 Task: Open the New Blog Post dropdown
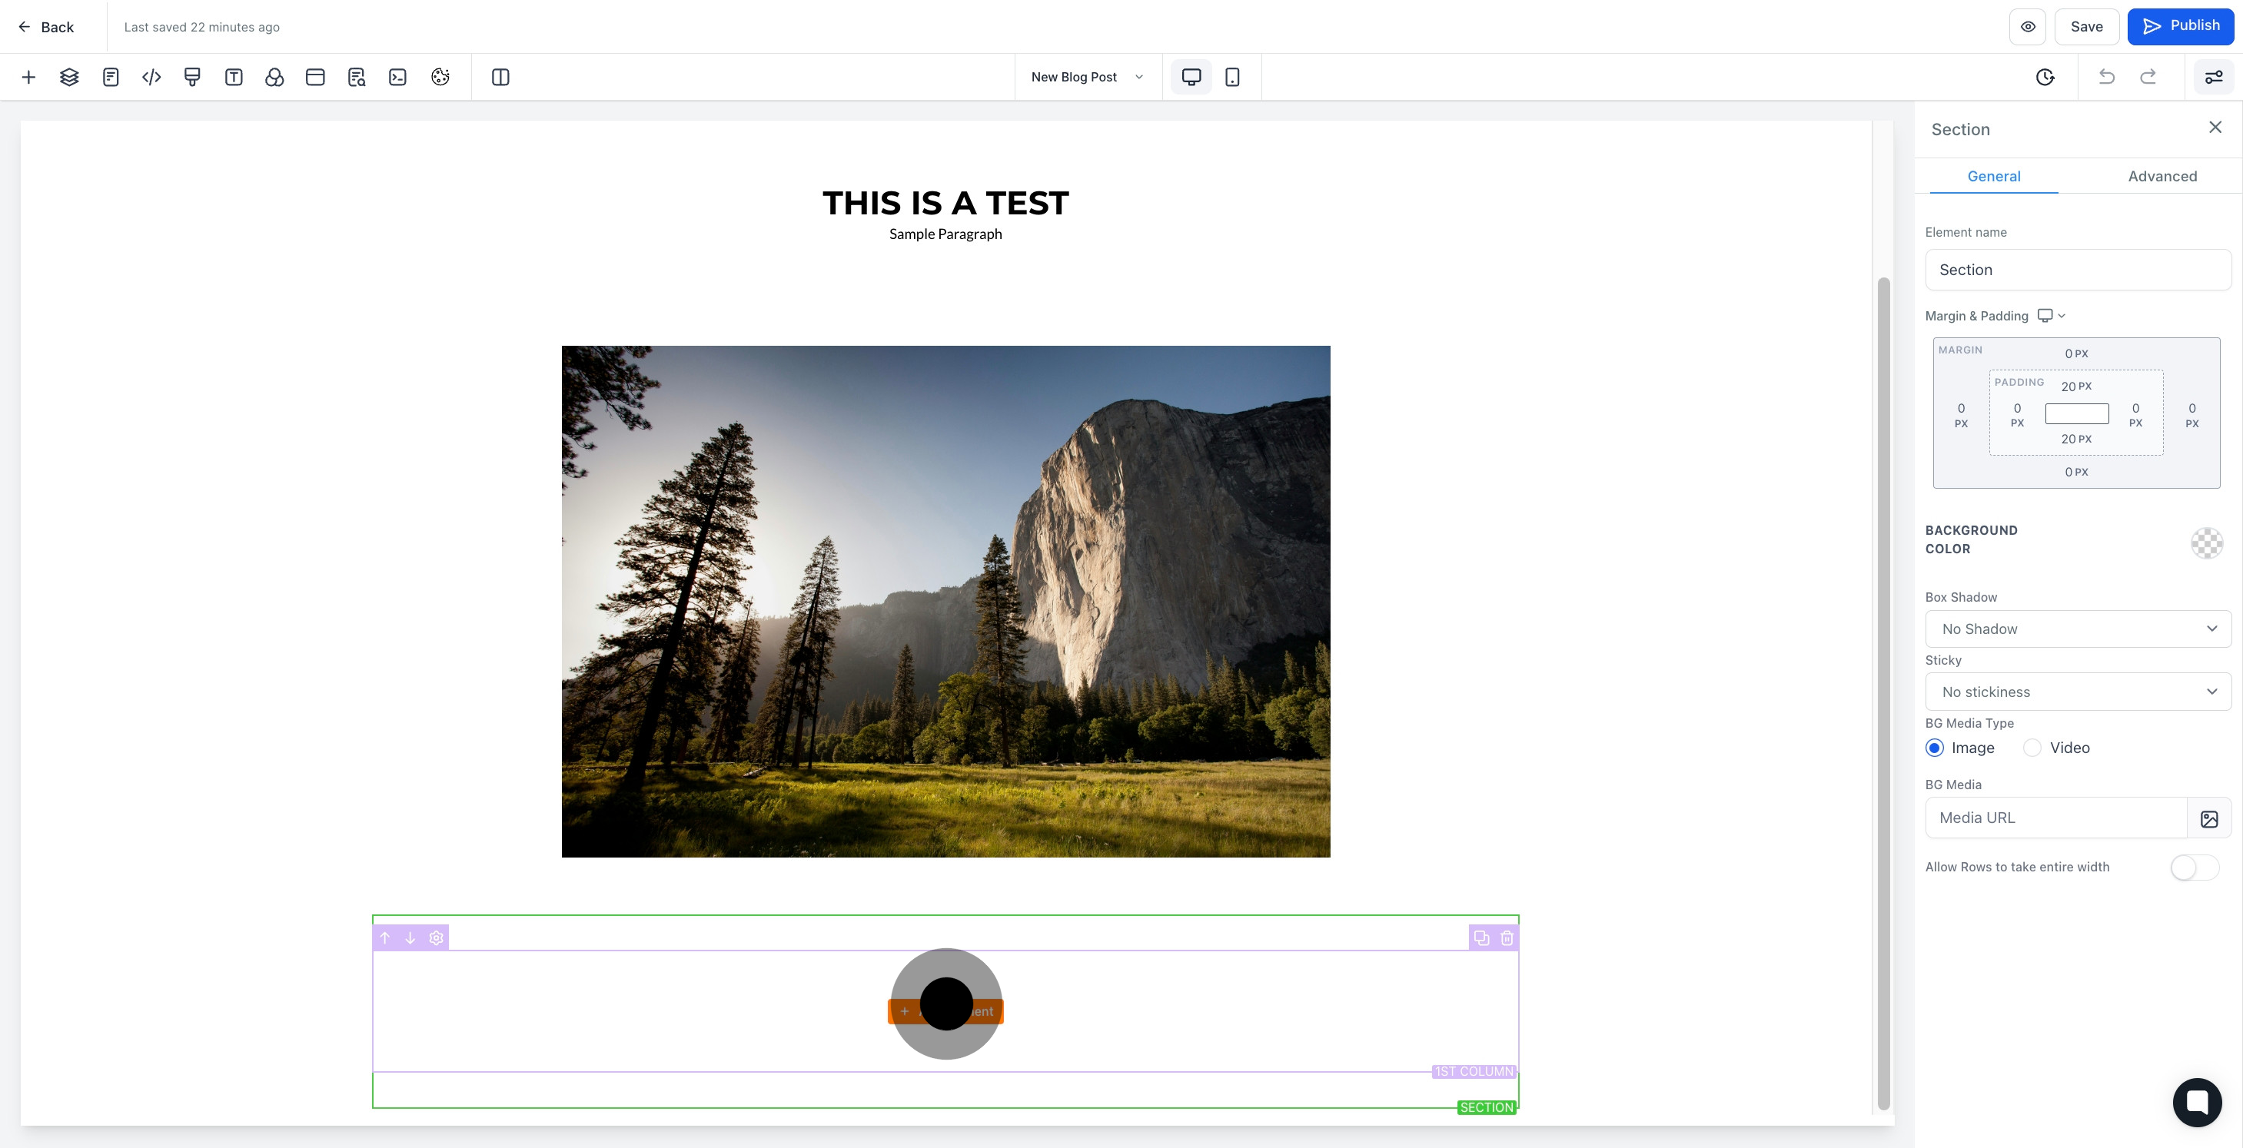[1088, 78]
